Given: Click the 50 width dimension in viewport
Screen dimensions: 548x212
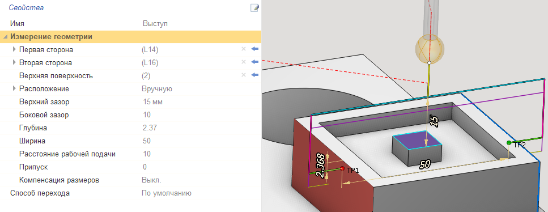Looking at the screenshot, I should [424, 164].
